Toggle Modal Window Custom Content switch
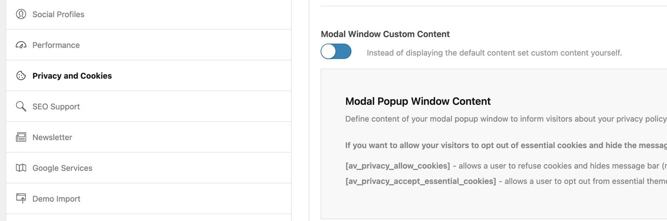This screenshot has width=667, height=221. pyautogui.click(x=336, y=51)
